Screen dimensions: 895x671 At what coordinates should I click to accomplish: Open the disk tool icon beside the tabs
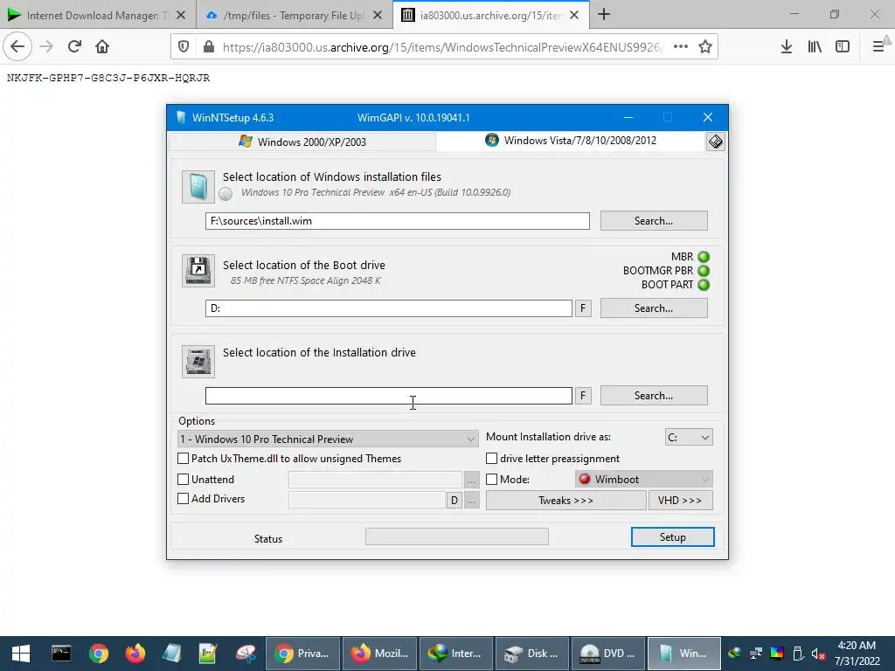715,141
